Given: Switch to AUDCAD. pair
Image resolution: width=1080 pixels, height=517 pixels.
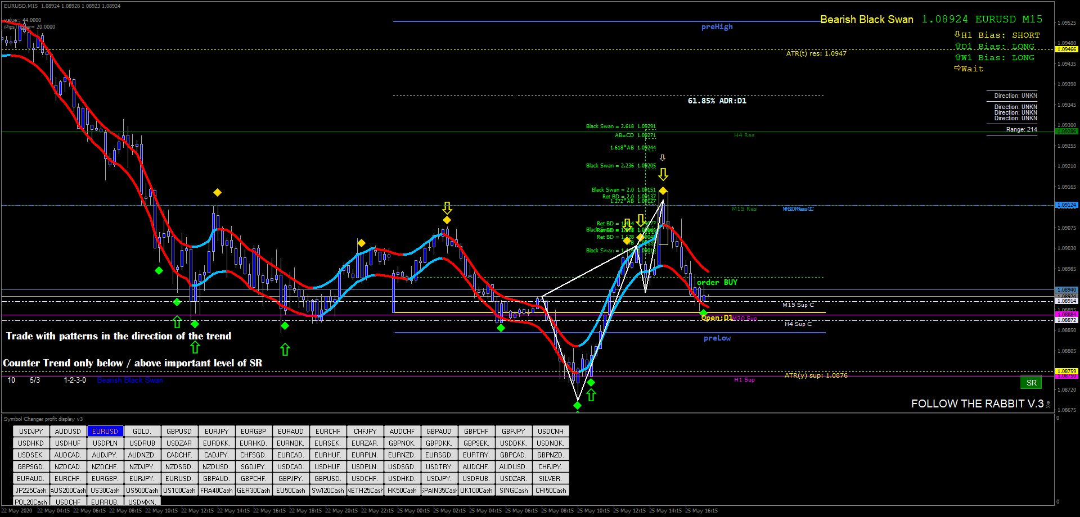Looking at the screenshot, I should point(68,455).
